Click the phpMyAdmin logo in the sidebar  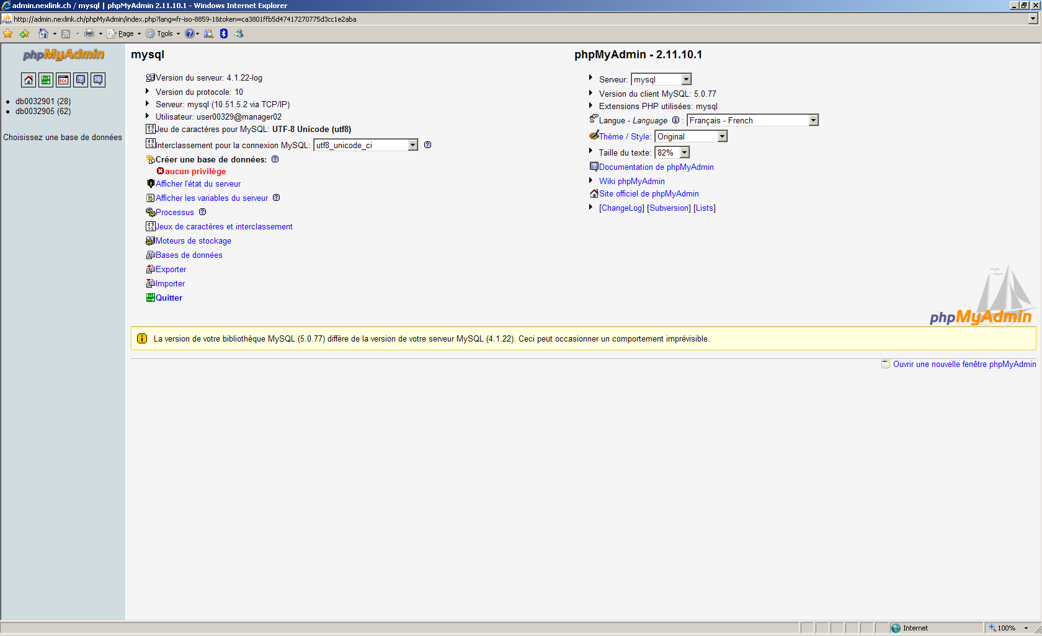click(x=63, y=55)
